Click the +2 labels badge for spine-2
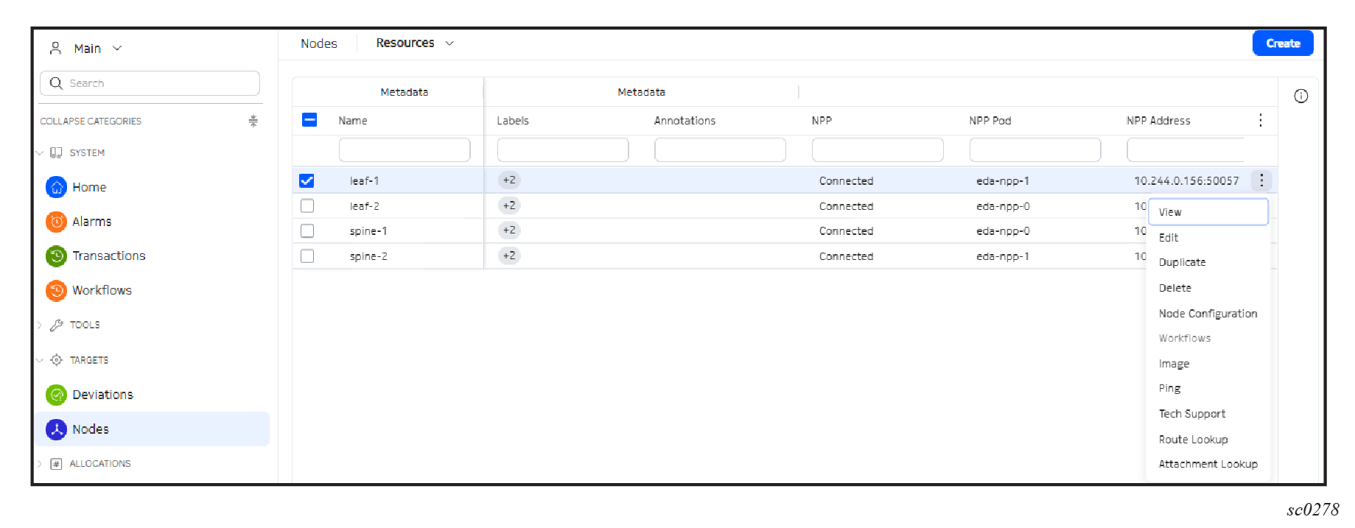The image size is (1355, 528). [509, 256]
